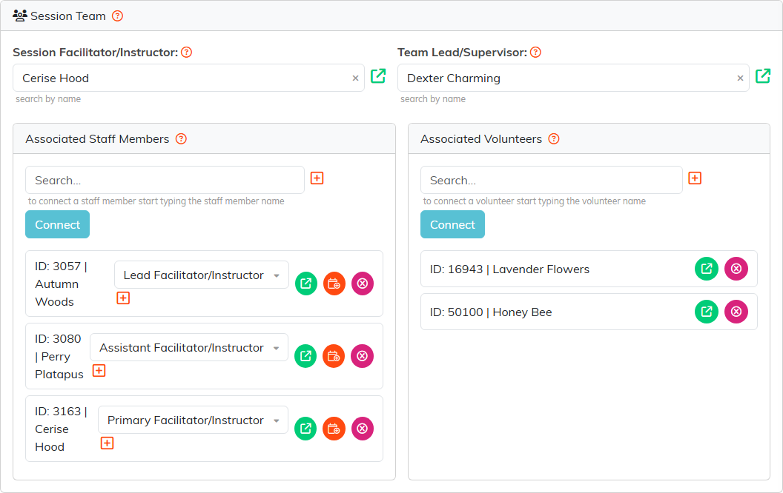Click plus icon under Cerise Hood role
The width and height of the screenshot is (783, 493).
tap(107, 443)
